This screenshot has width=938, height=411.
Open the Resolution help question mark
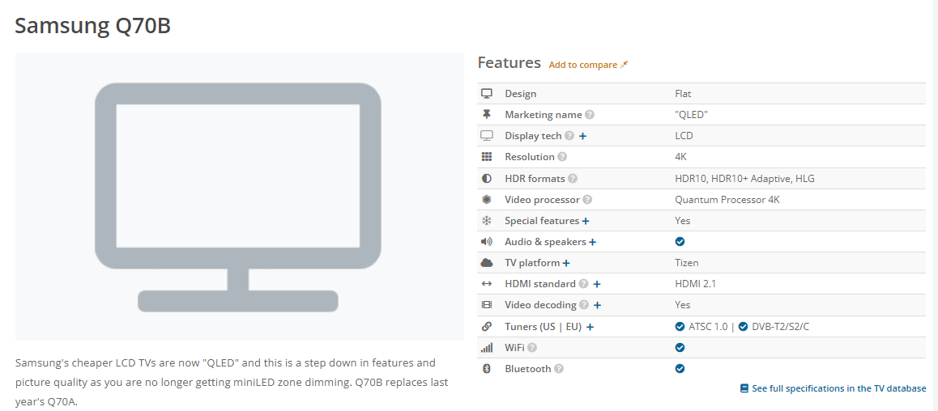pyautogui.click(x=561, y=157)
